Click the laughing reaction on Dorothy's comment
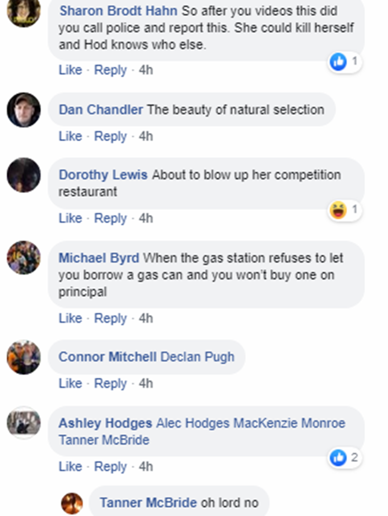Screen dimensions: 388x516 338,210
